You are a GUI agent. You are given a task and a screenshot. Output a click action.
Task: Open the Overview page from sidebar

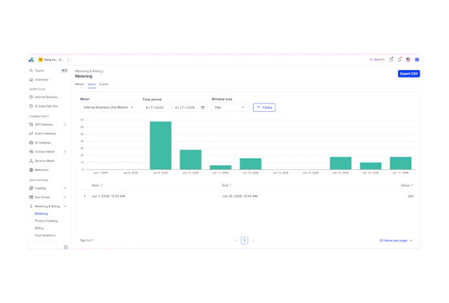42,79
